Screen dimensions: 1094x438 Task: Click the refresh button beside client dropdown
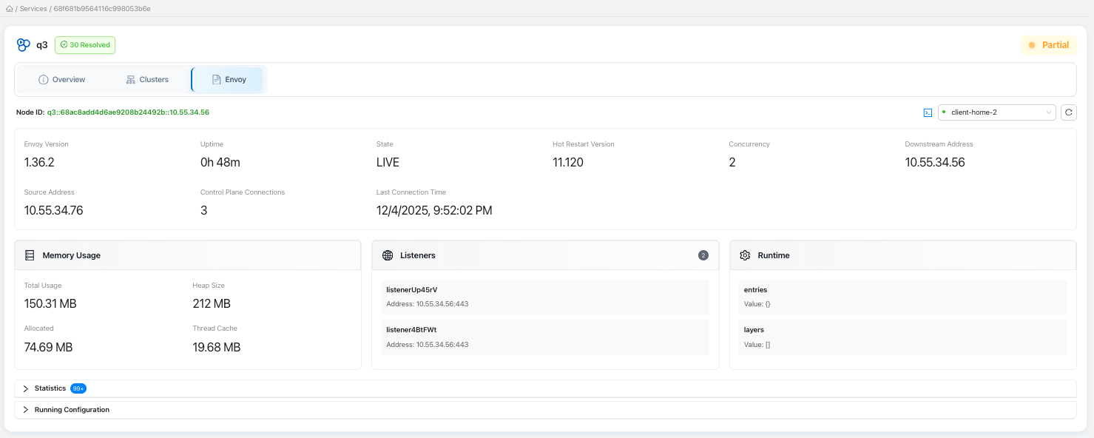(1068, 112)
